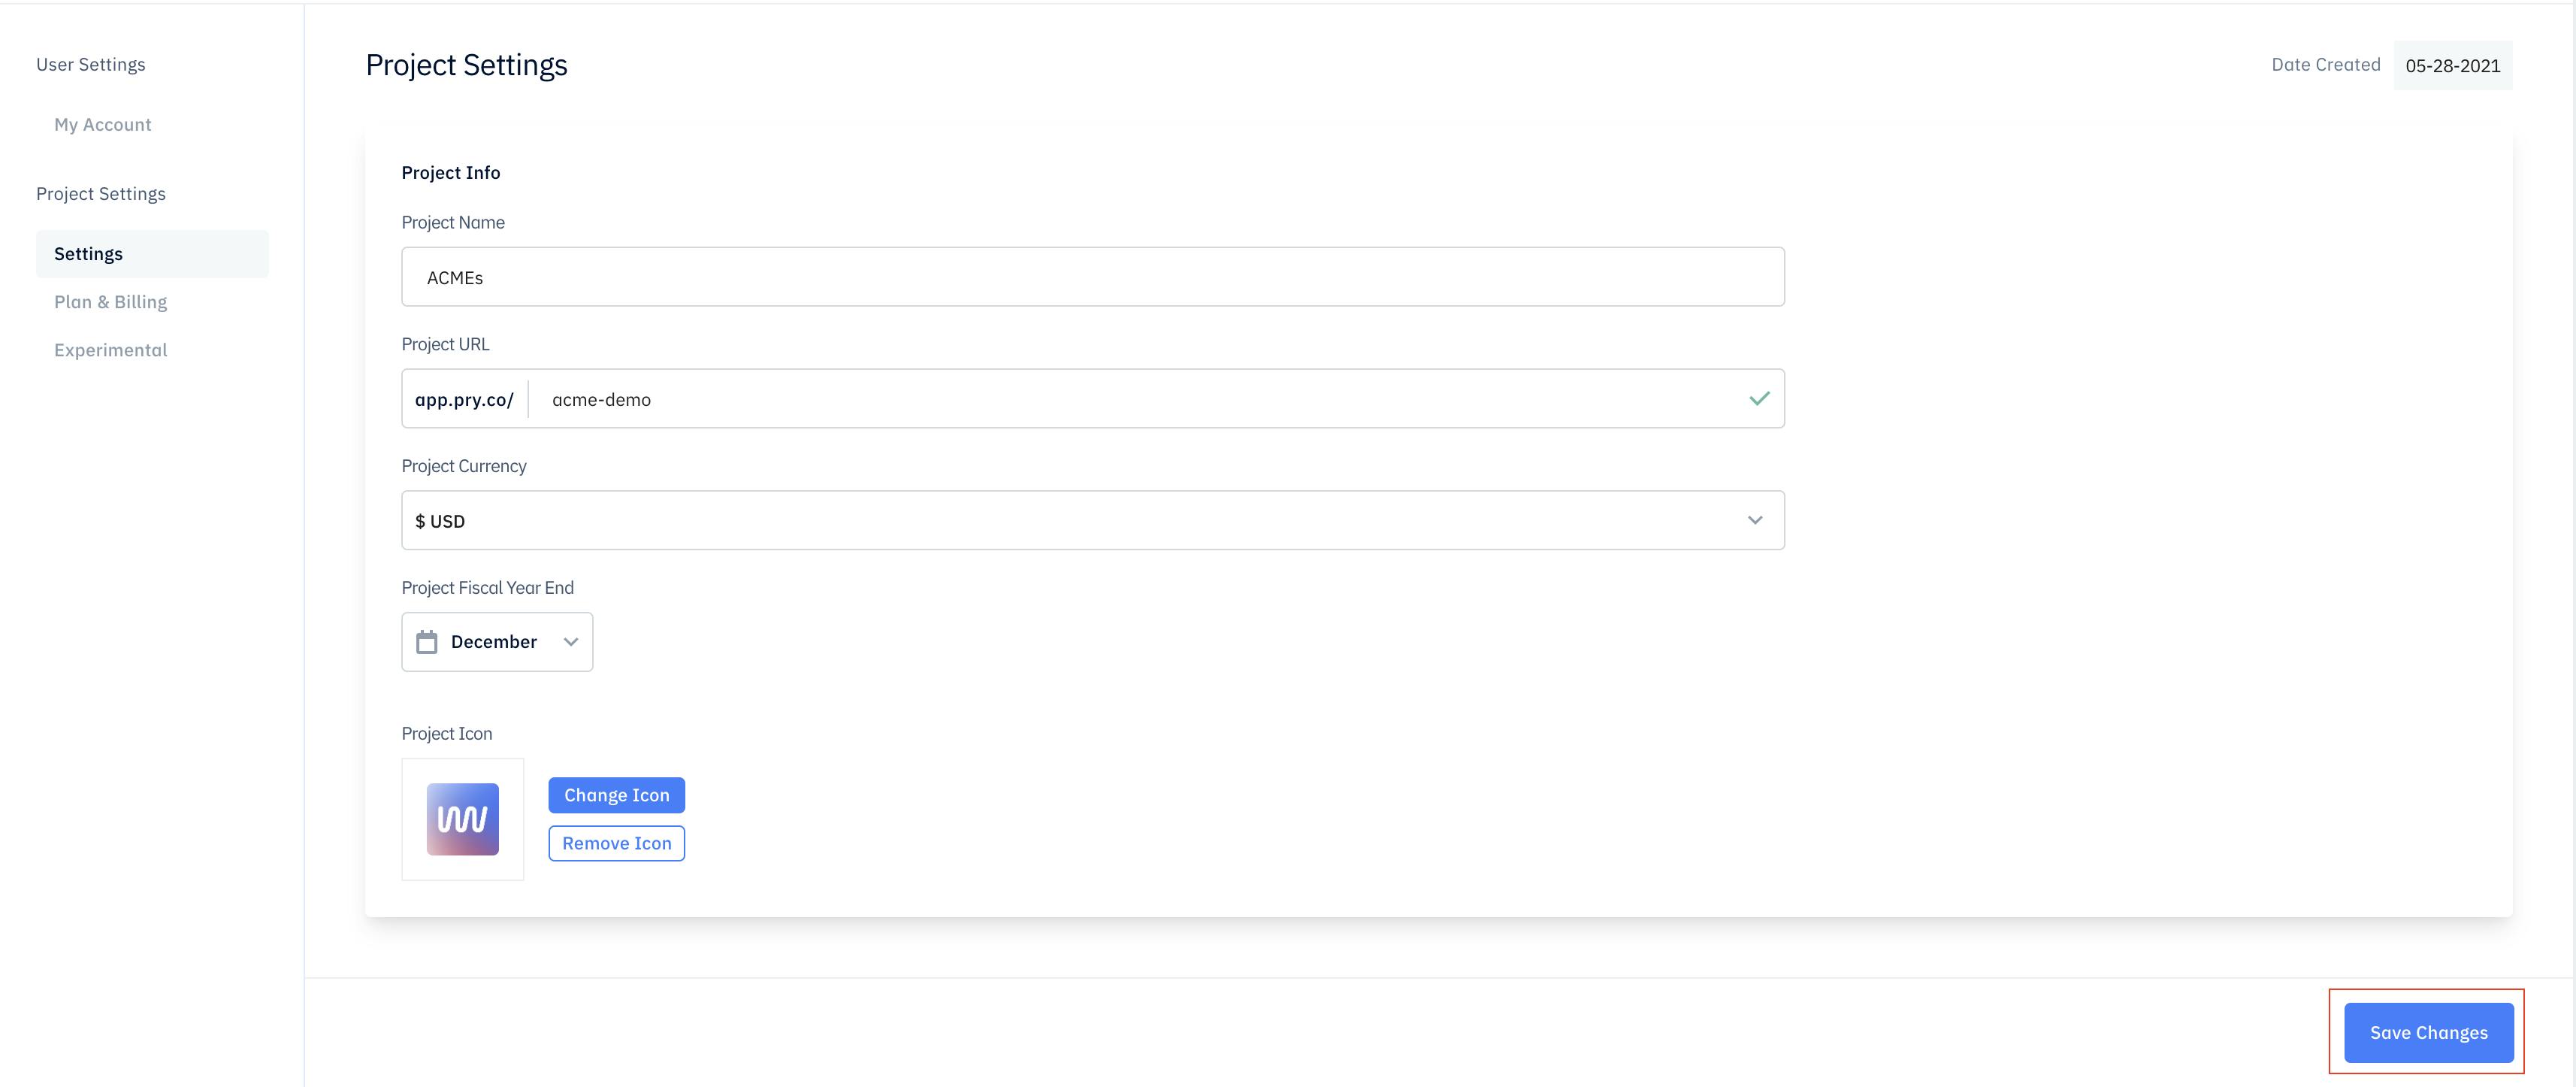Go to Plan & Billing section
Viewport: 2576px width, 1087px height.
(111, 302)
